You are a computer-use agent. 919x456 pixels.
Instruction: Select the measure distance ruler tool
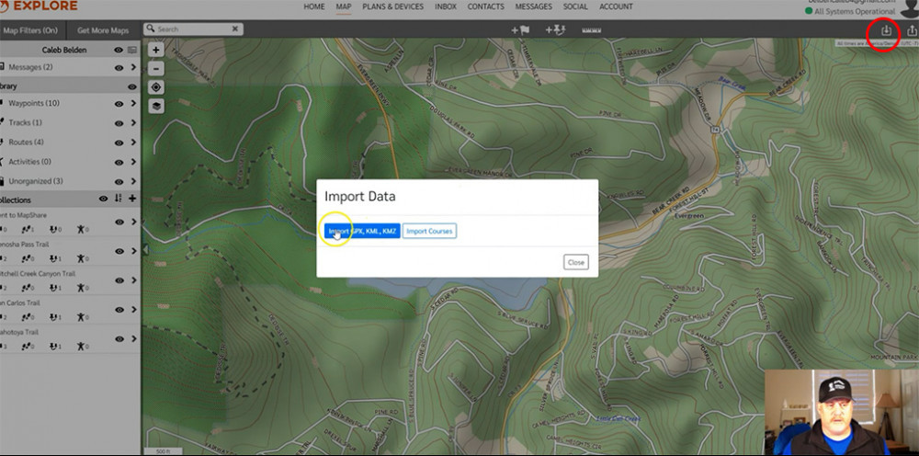click(x=592, y=29)
